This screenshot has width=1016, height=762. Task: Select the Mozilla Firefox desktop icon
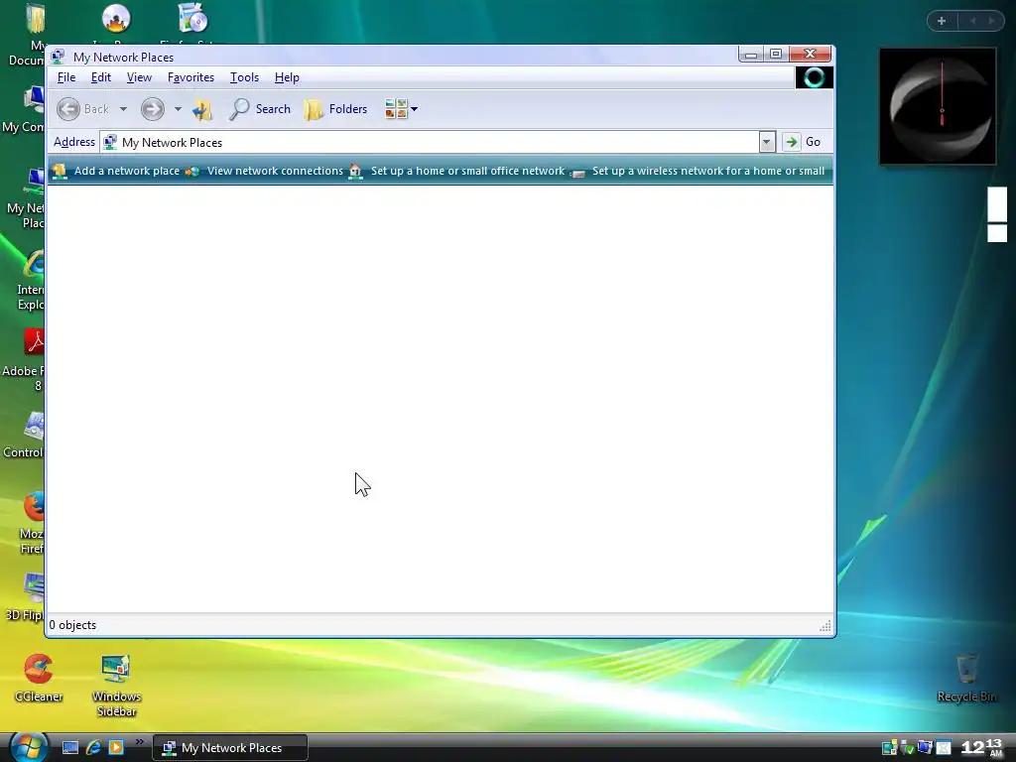pyautogui.click(x=31, y=523)
